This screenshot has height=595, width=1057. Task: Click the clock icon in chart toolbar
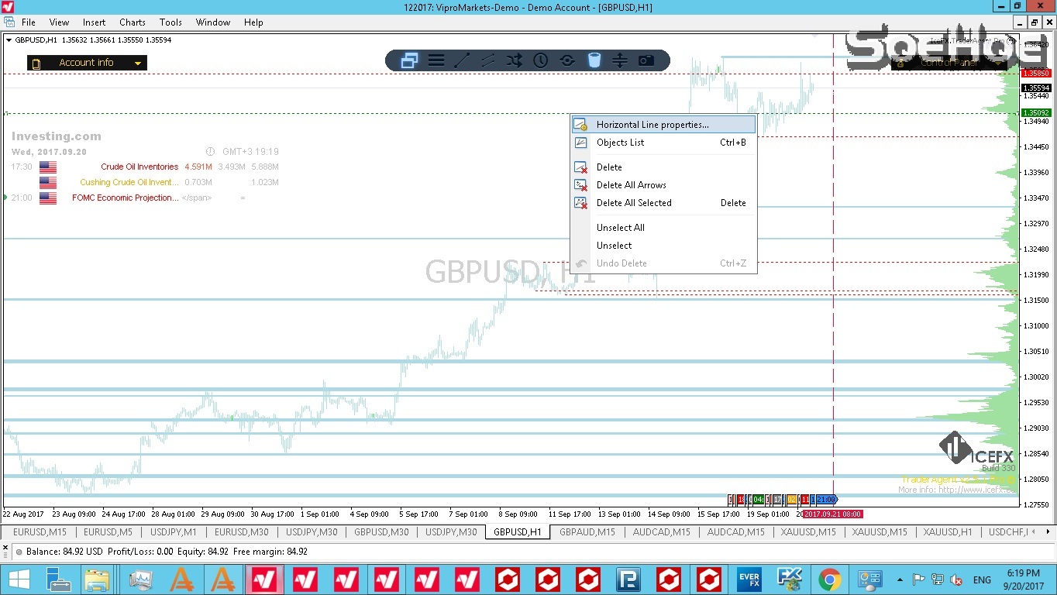[541, 60]
